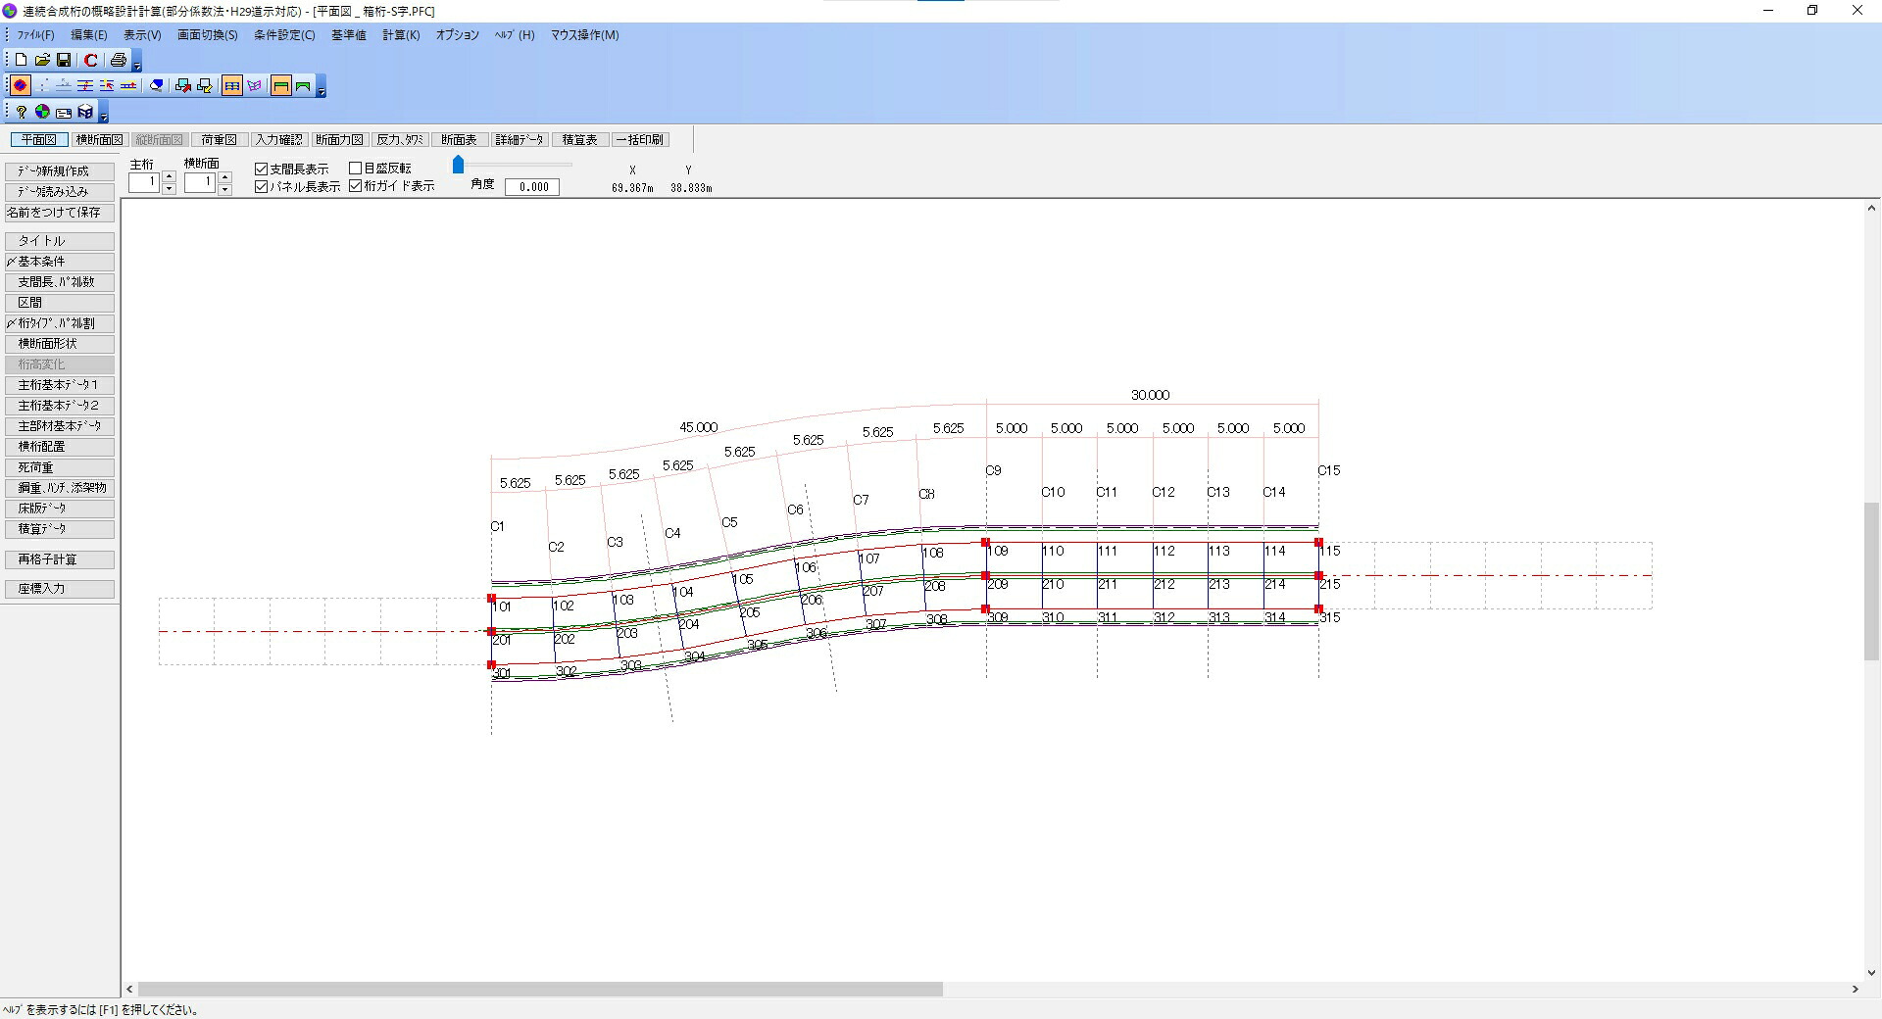Click the blue angle slider handle
Viewport: 1882px width, 1019px height.
pyautogui.click(x=458, y=165)
